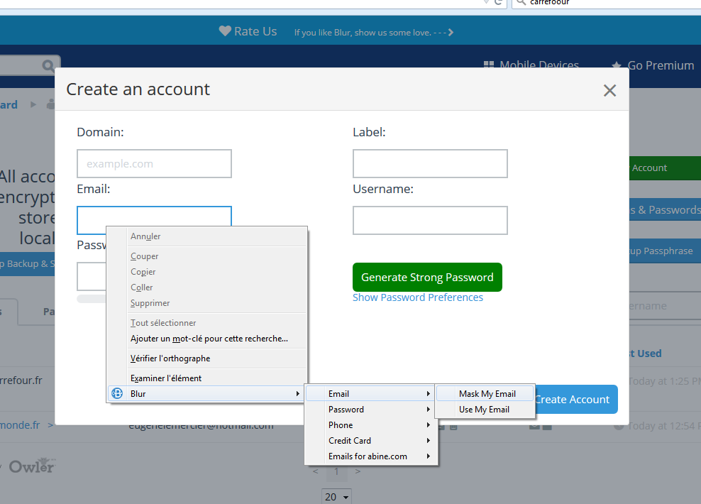Click the Rate Us heart icon
Screen dimensions: 701x504
click(x=225, y=31)
